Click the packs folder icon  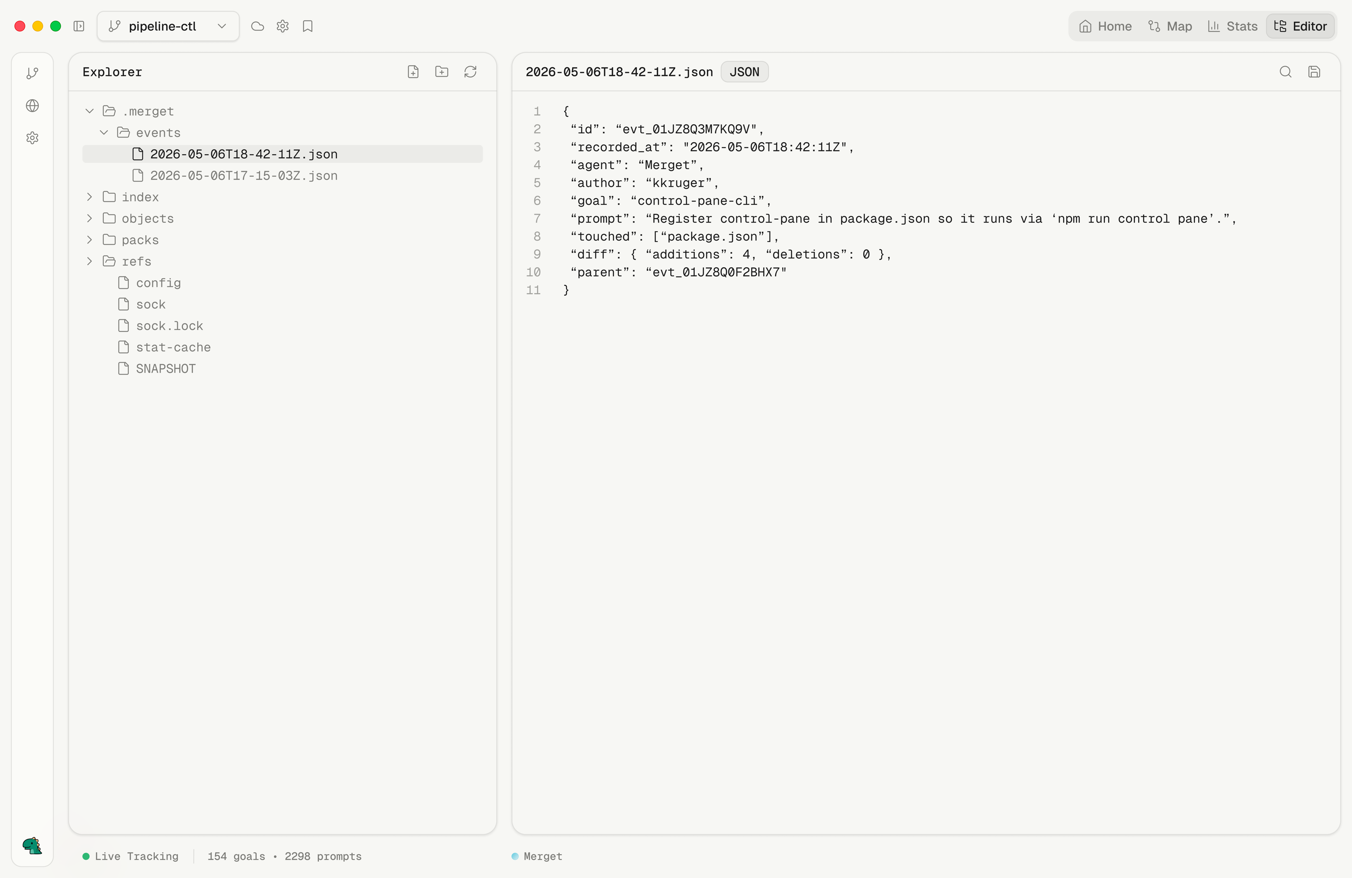coord(109,240)
